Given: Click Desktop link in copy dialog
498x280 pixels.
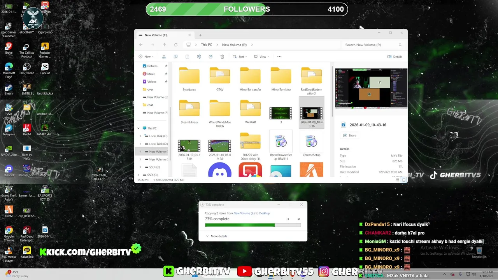Looking at the screenshot, I should click(x=265, y=213).
